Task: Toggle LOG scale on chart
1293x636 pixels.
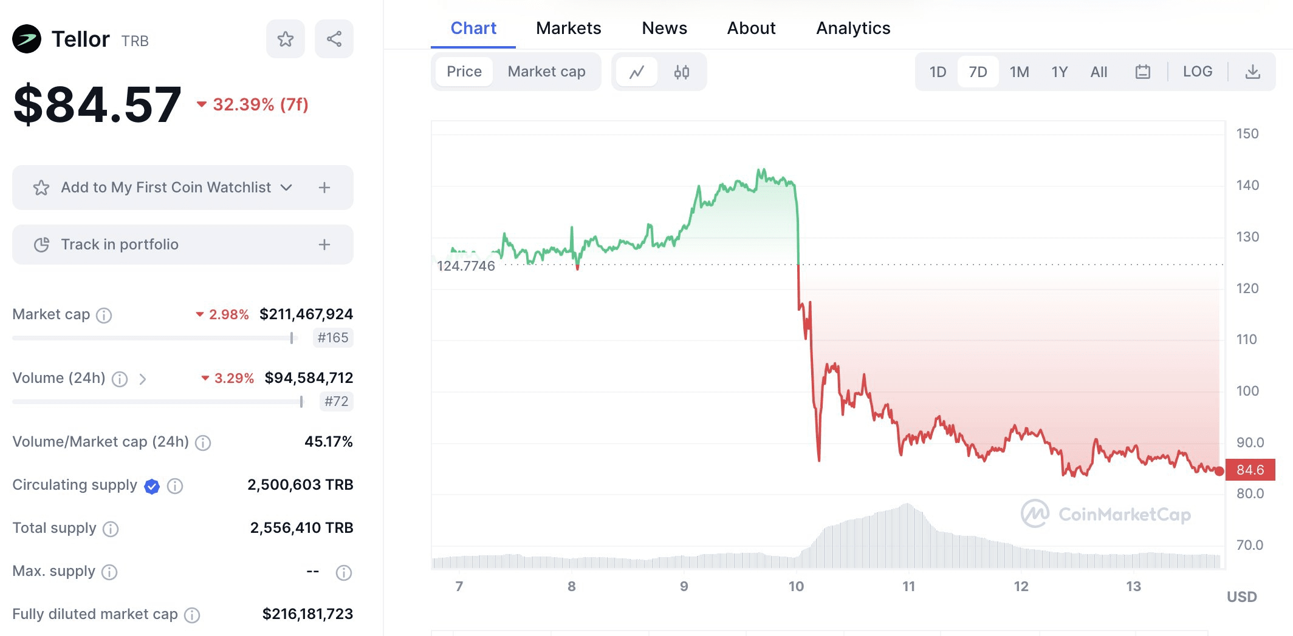Action: [1197, 72]
